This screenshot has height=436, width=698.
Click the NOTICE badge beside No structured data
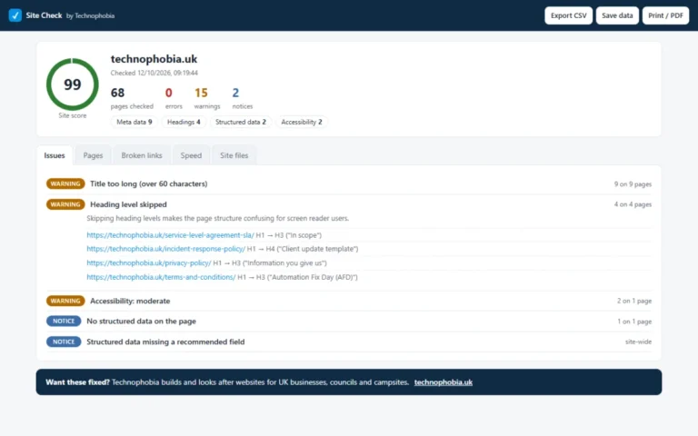pos(64,322)
